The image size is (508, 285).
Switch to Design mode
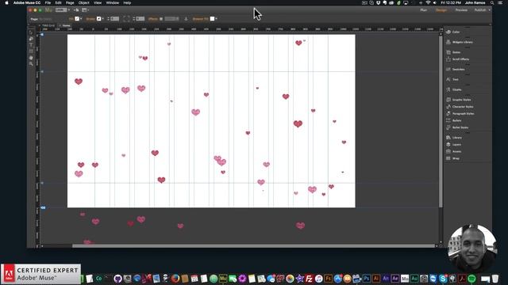click(441, 10)
